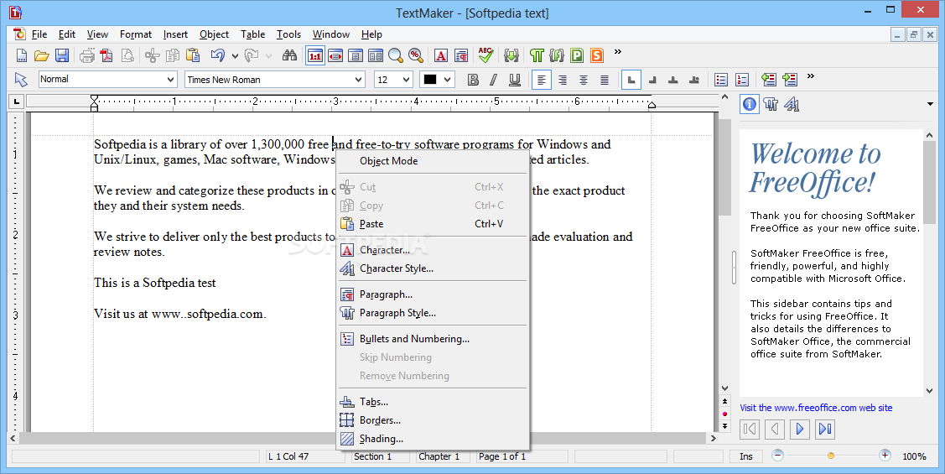Toggle underline formatting

[x=515, y=80]
